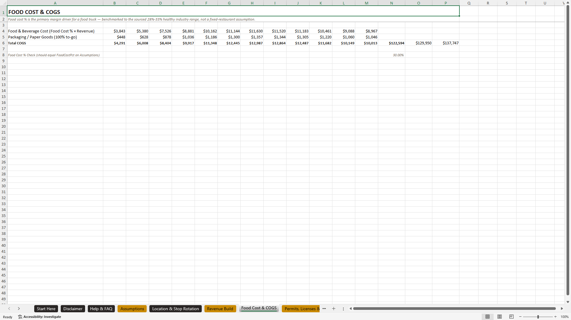Open Location & Stop Rotation tab
Viewport: 571px width, 320px height.
(x=176, y=309)
